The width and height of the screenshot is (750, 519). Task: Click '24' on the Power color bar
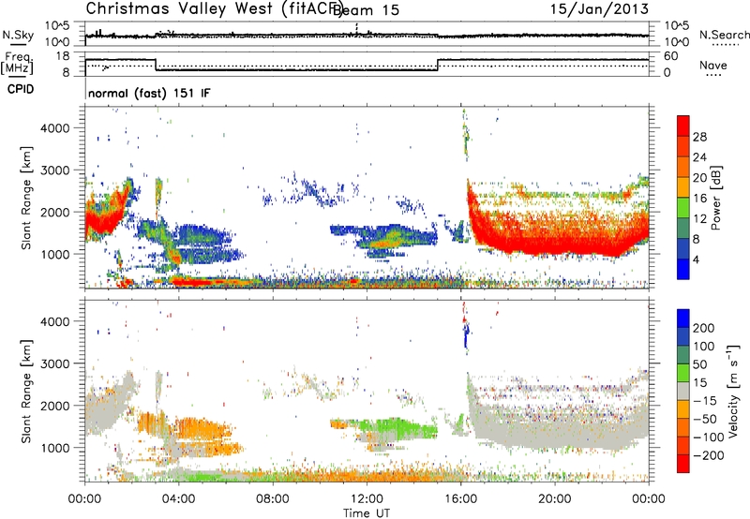[699, 157]
